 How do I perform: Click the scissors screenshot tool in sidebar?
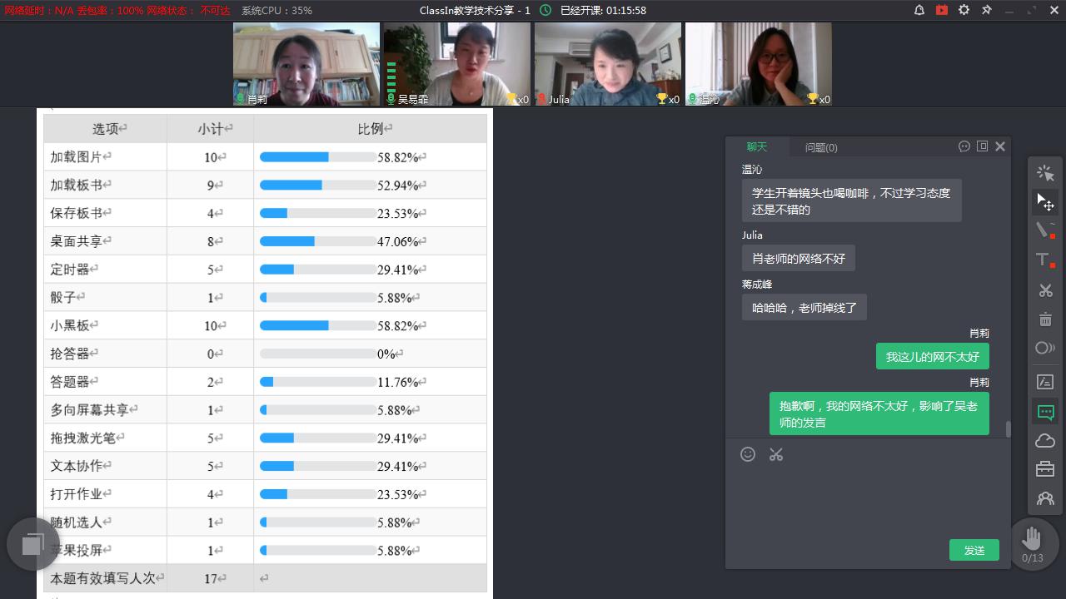[1045, 290]
